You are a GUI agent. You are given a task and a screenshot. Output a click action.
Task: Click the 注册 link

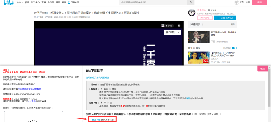(248, 2)
